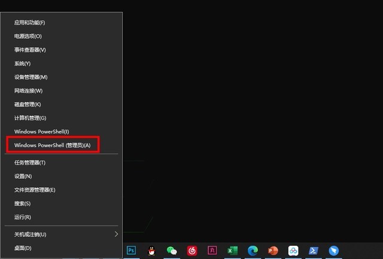Open 设备管理器(M)
This screenshot has width=383, height=259.
click(62, 77)
